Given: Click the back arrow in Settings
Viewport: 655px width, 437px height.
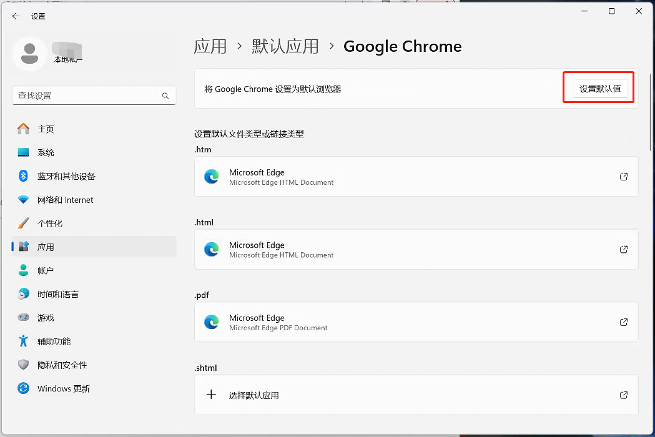Looking at the screenshot, I should [16, 16].
